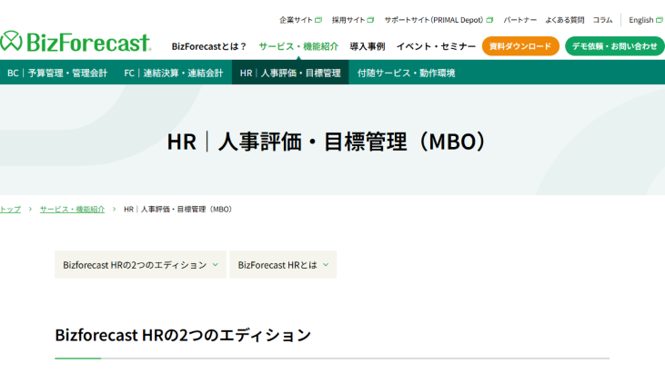This screenshot has height=373, width=665.
Task: Jump to BizForecast HRとは section
Action: pyautogui.click(x=283, y=265)
